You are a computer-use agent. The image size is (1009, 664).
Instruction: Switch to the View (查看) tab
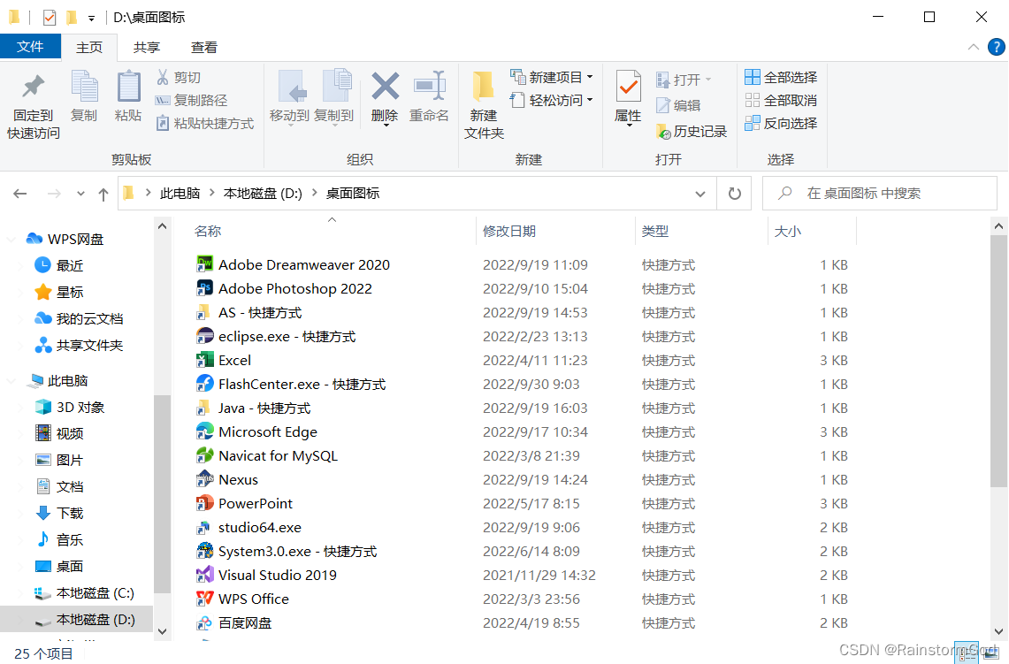[x=204, y=48]
